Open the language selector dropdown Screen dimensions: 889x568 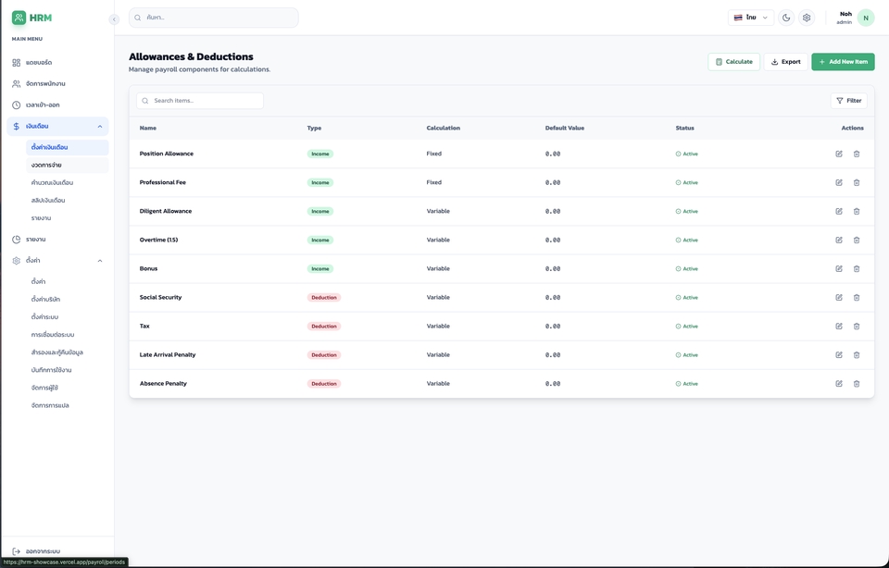[x=751, y=18]
